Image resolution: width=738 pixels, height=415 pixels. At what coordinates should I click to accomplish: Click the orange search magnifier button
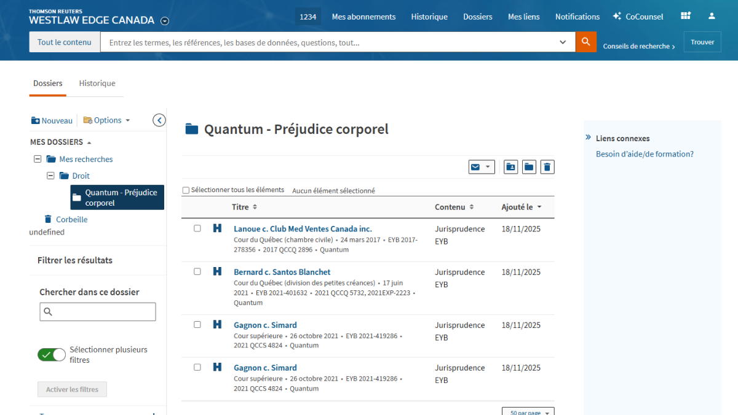tap(585, 42)
